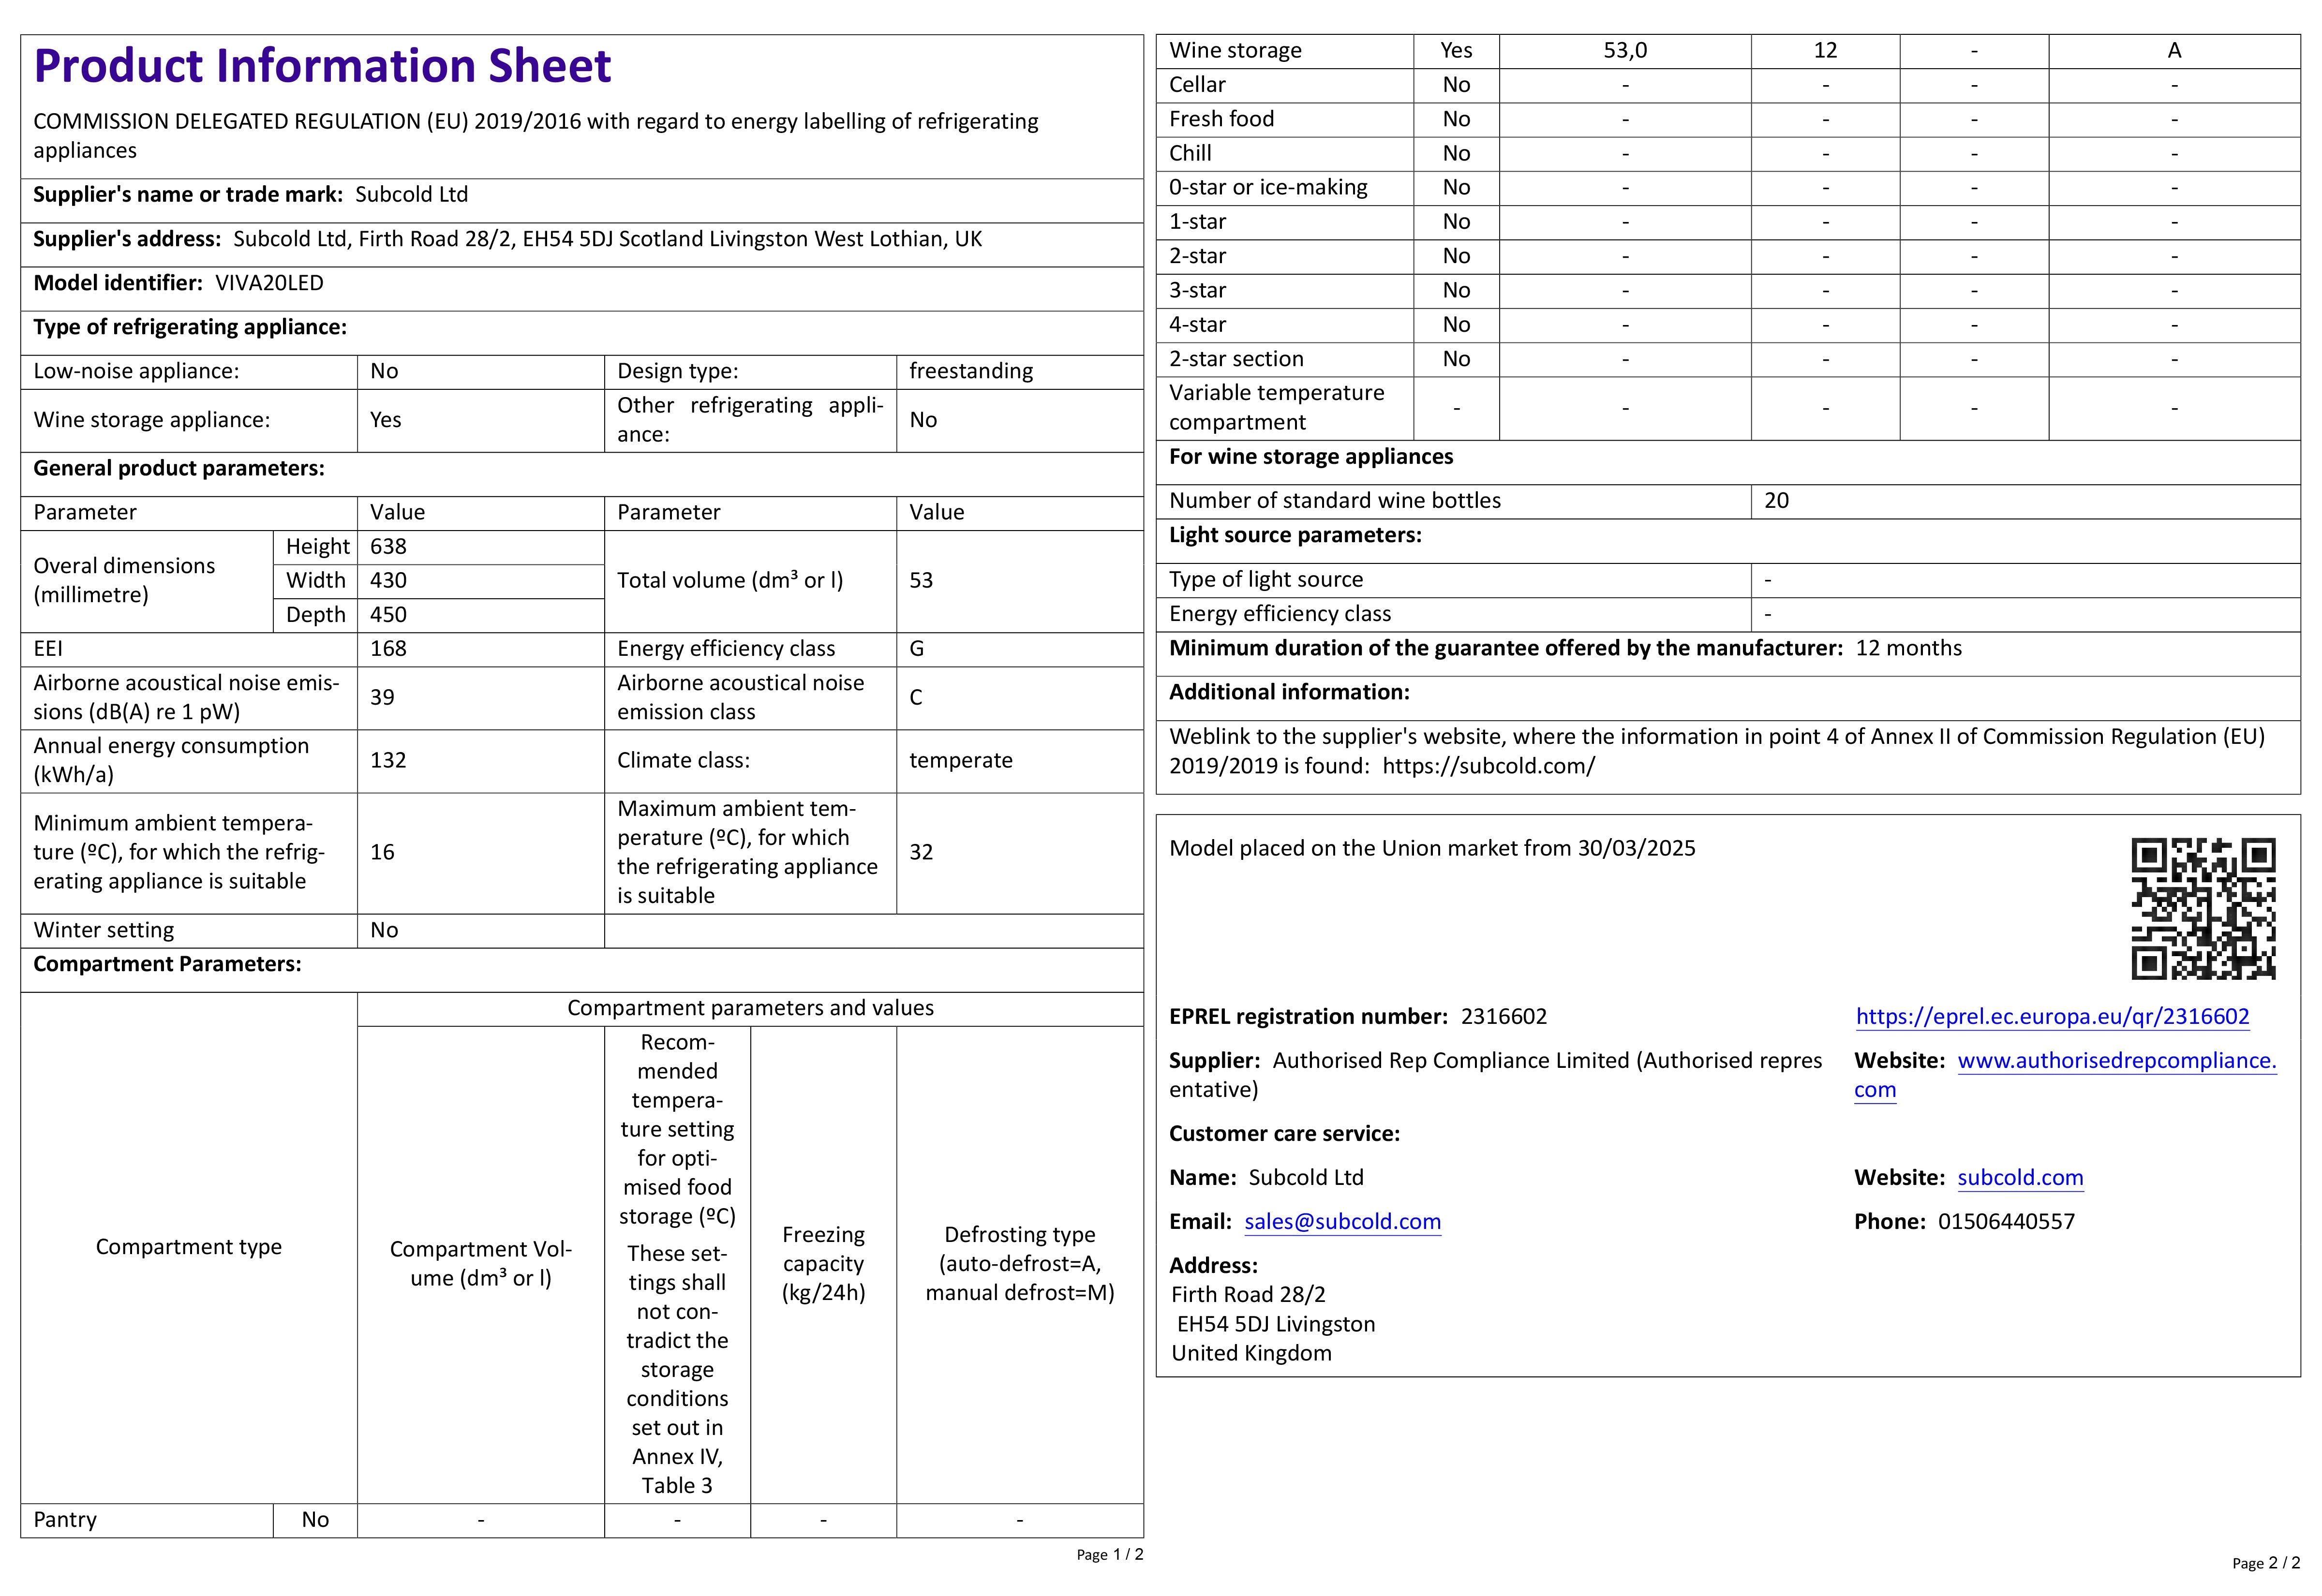
Task: Click the Page 1 / 2 footer label
Action: 1109,1554
